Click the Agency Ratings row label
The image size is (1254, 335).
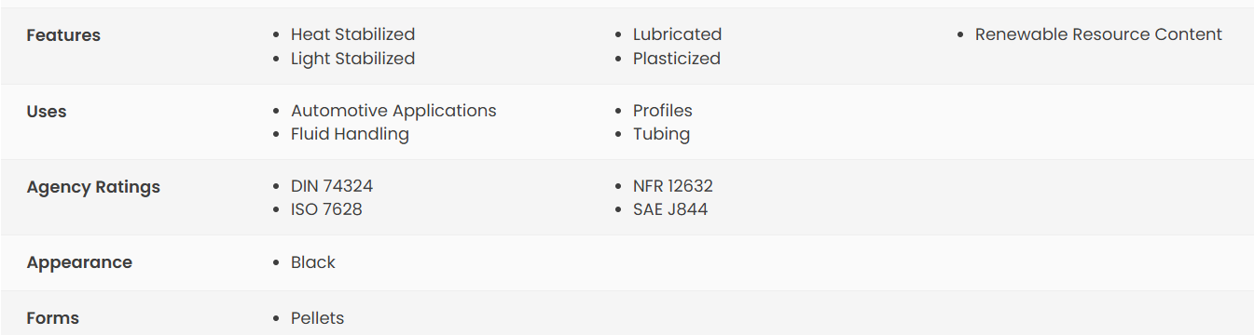click(x=93, y=187)
